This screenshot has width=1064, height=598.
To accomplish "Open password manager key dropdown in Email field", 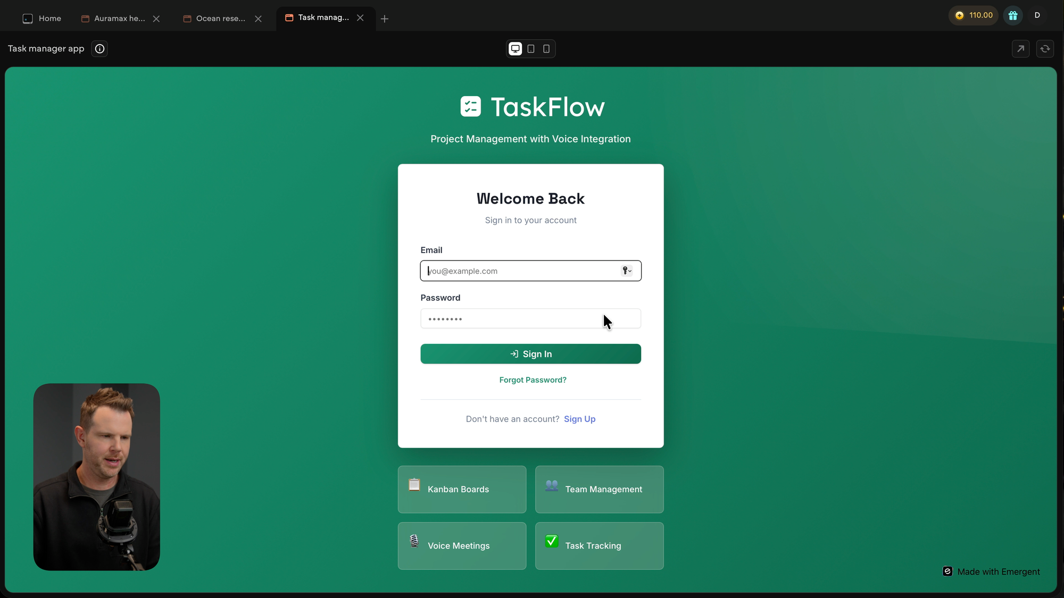I will coord(627,271).
